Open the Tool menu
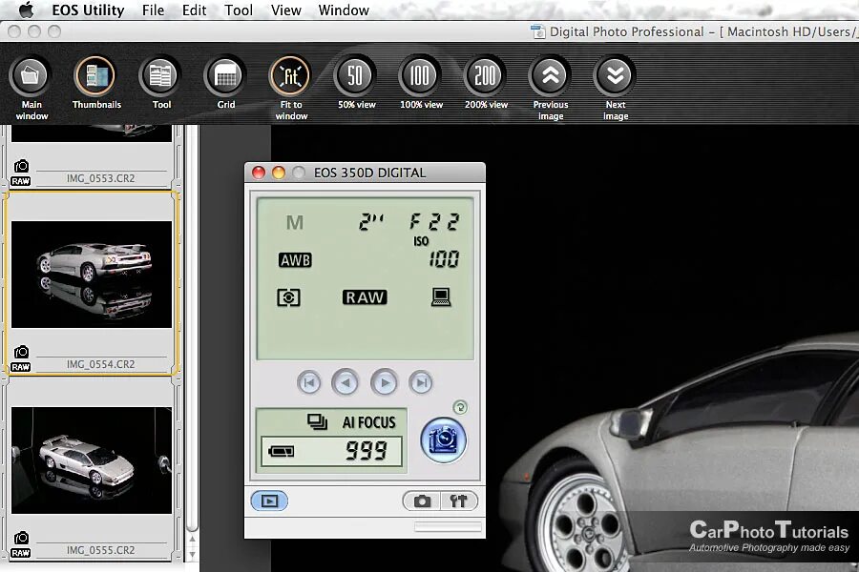This screenshot has height=572, width=859. tap(239, 10)
